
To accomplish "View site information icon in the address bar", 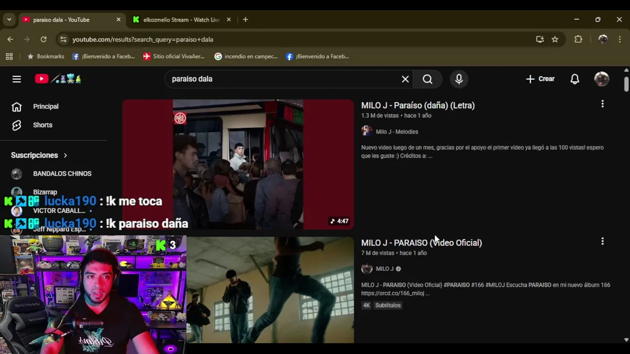I will point(63,39).
